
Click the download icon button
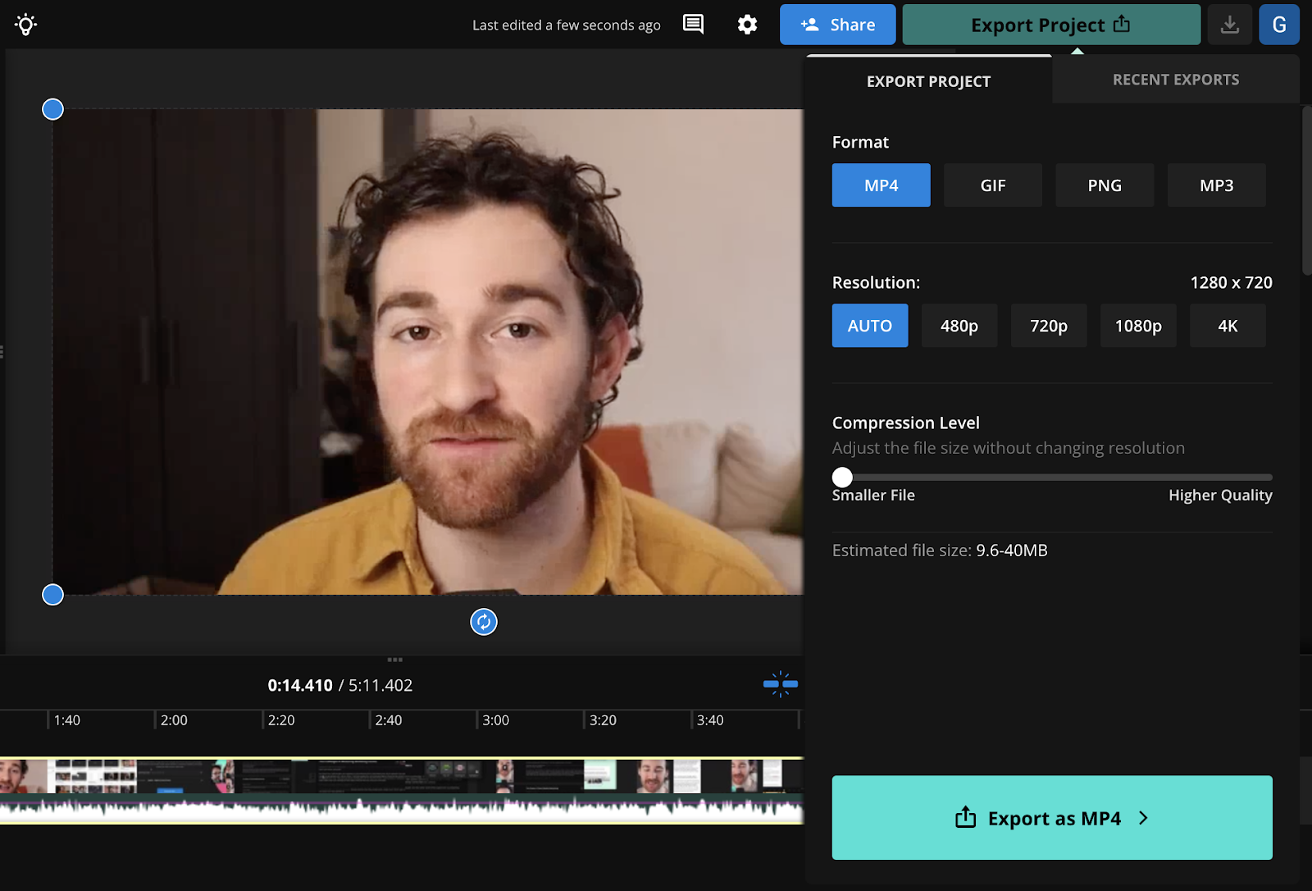tap(1229, 25)
